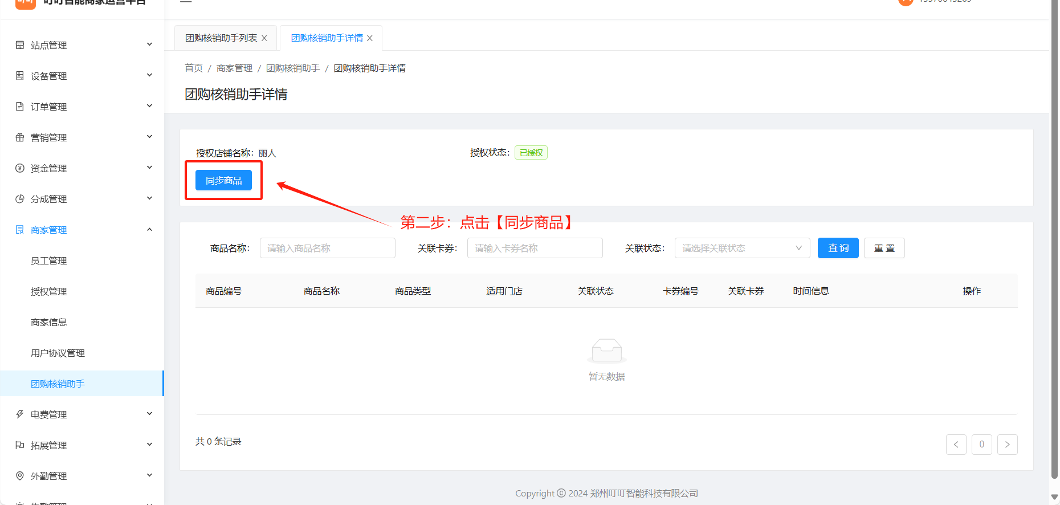This screenshot has width=1060, height=505.
Task: Click the 查询 search button
Action: click(x=838, y=248)
